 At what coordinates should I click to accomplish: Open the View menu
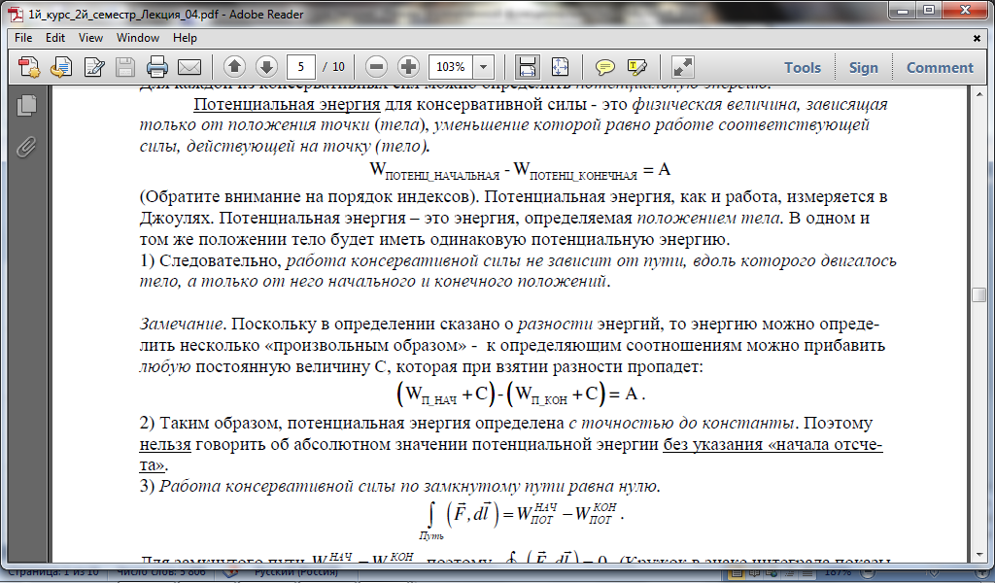pyautogui.click(x=90, y=38)
